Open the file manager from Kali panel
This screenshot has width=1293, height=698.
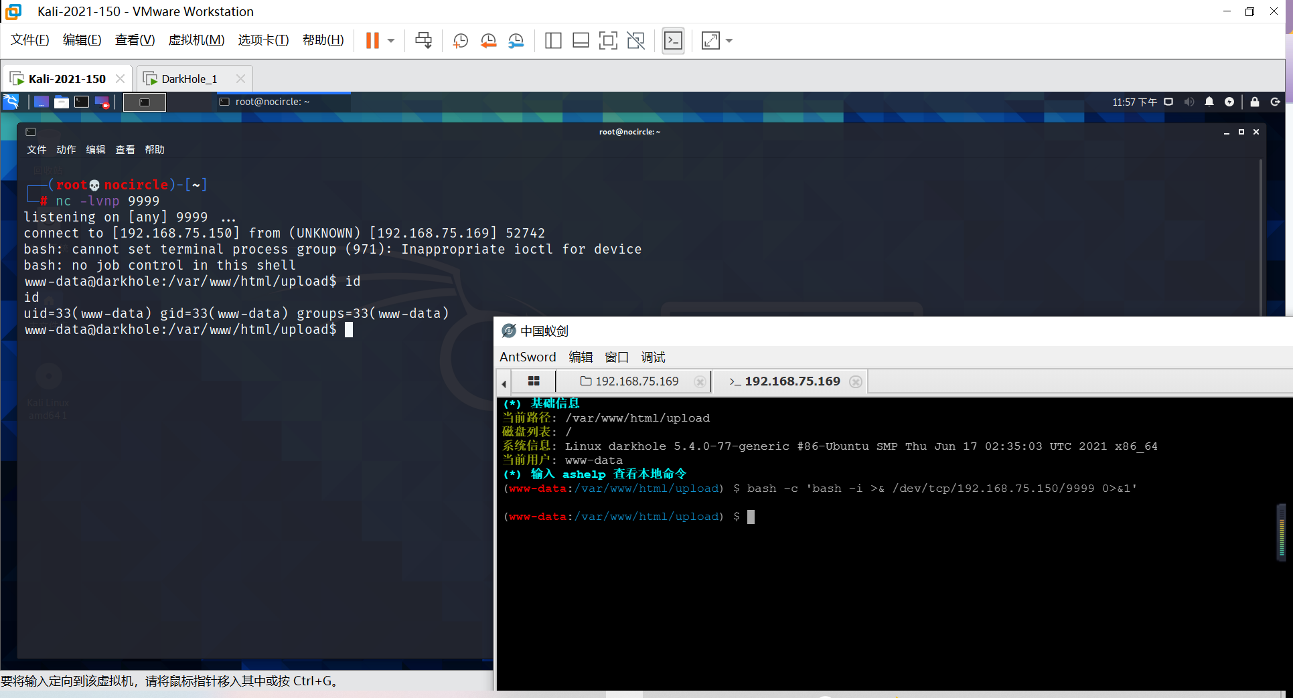click(62, 102)
